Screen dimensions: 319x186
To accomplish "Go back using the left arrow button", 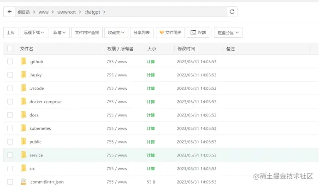I will coord(9,12).
